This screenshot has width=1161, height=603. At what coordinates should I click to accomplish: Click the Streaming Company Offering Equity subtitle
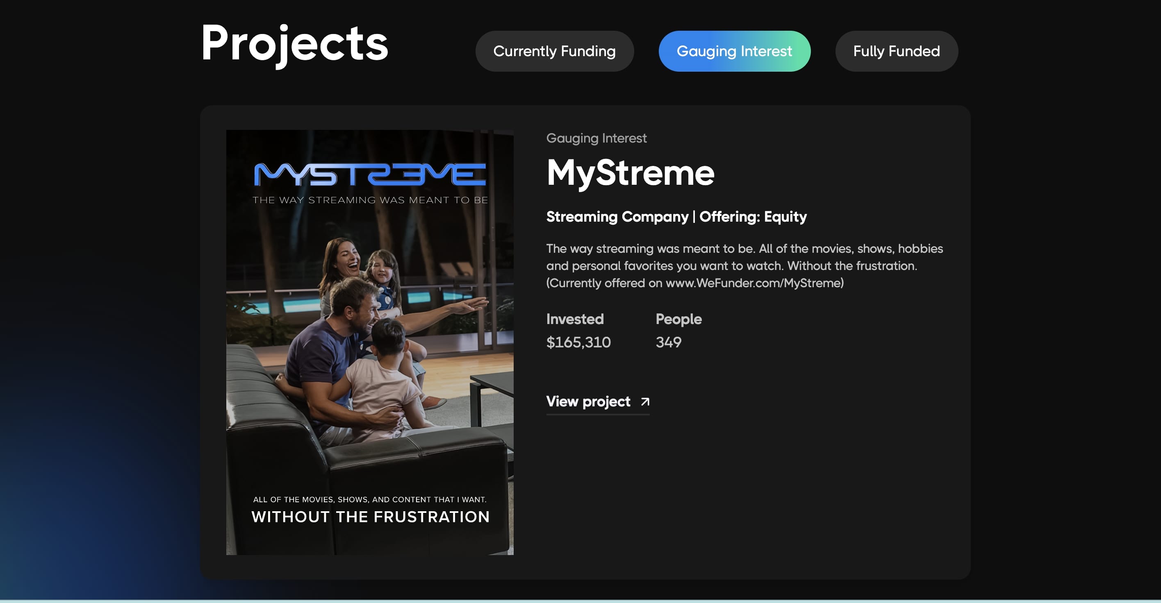[676, 217]
